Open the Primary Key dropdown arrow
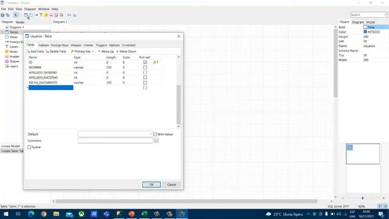Image resolution: width=389 pixels, height=219 pixels. pyautogui.click(x=93, y=52)
